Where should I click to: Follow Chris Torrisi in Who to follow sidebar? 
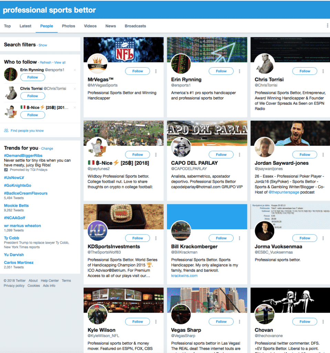pos(33,96)
